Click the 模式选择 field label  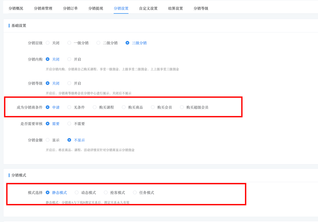[35, 192]
